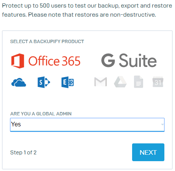This screenshot has height=171, width=175.
Task: Click the large gray G letter
Action: (x=108, y=61)
